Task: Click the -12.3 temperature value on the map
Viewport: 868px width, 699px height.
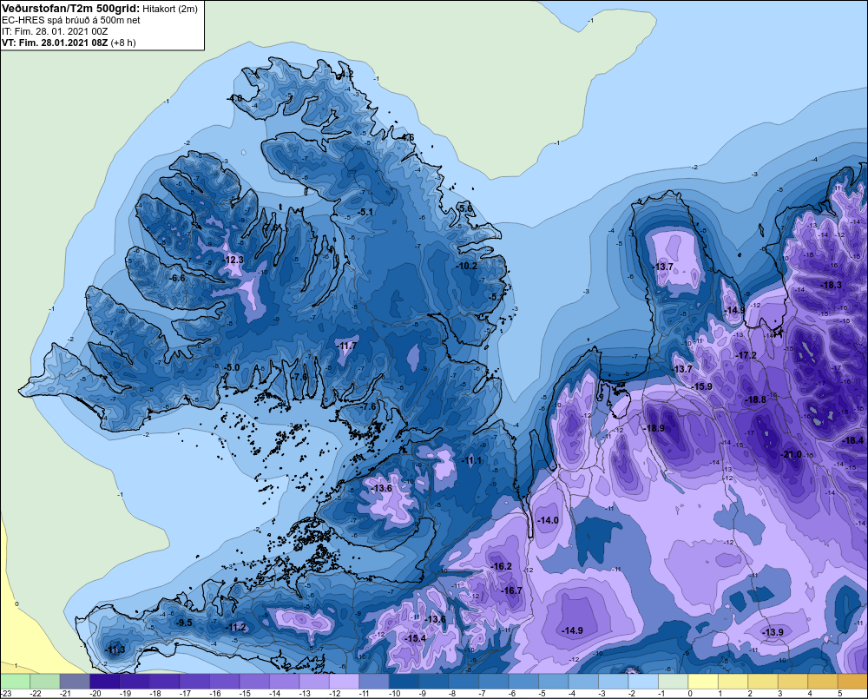Action: (233, 260)
